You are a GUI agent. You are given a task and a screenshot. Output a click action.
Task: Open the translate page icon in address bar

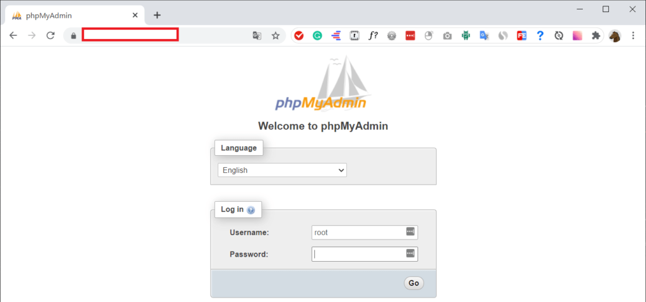(x=257, y=36)
